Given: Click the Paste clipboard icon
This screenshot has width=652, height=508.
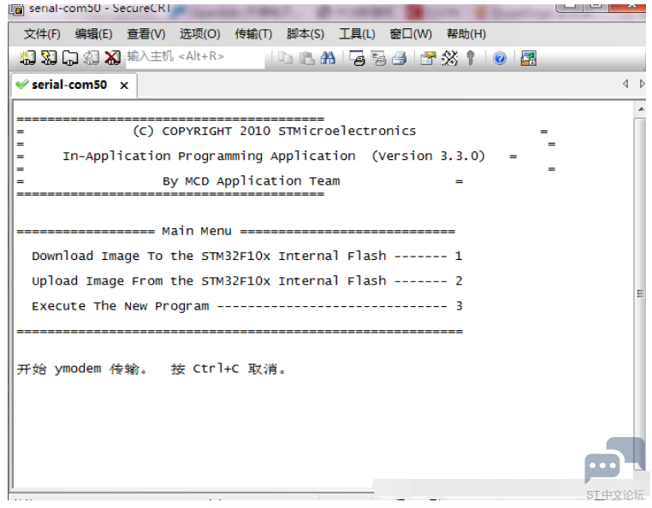Looking at the screenshot, I should tap(307, 58).
